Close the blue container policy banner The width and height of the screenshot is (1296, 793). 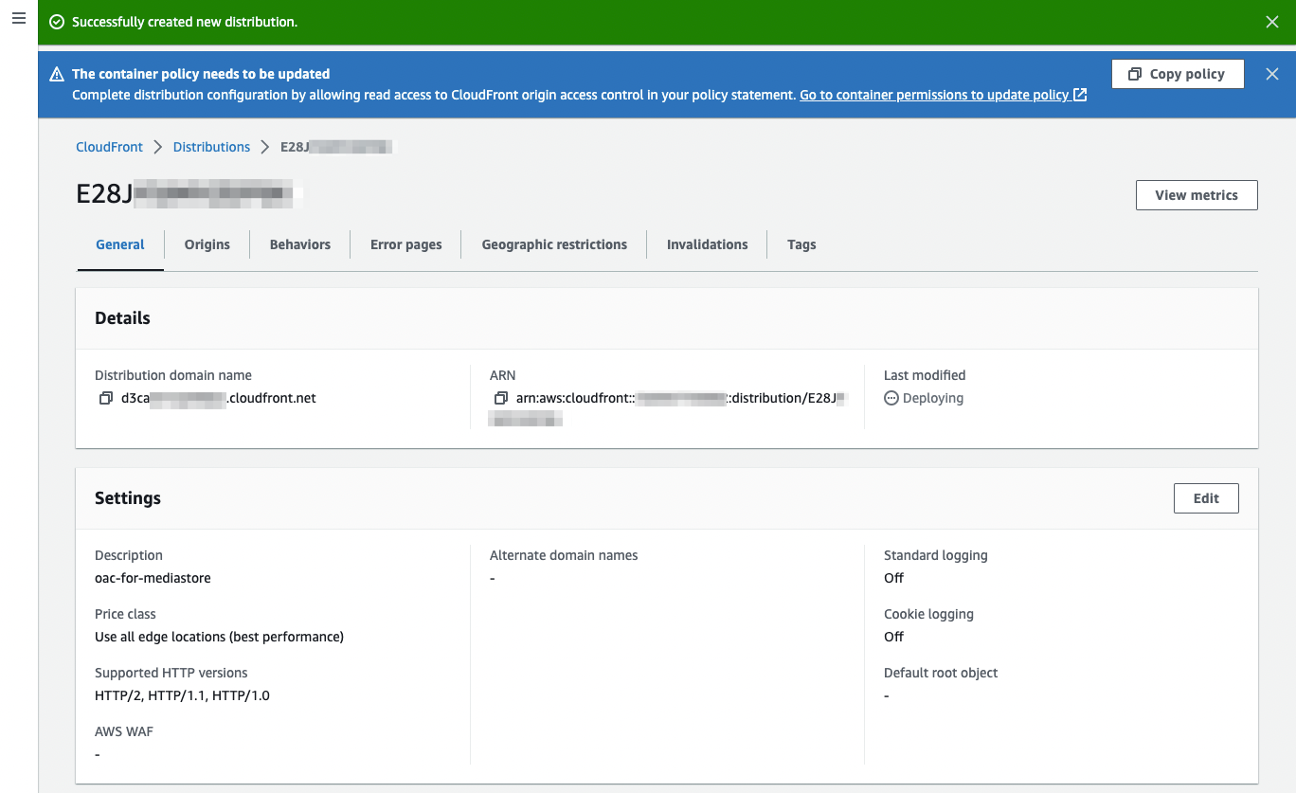(1272, 74)
